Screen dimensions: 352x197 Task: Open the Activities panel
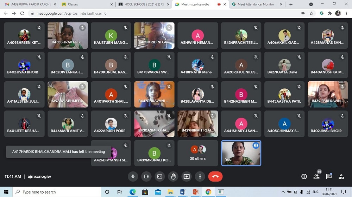[x=341, y=177]
